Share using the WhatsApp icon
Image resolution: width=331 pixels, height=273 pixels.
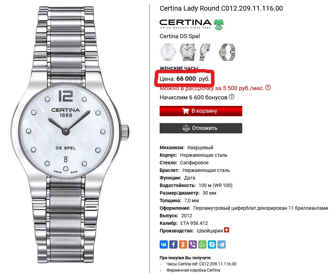202,244
